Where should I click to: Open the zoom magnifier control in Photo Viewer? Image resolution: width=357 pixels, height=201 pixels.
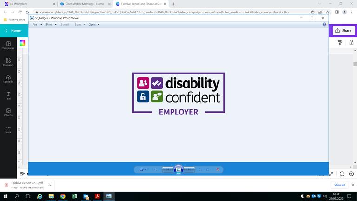tap(143, 169)
